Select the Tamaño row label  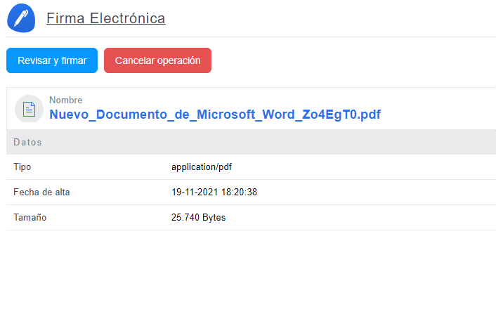tap(30, 217)
